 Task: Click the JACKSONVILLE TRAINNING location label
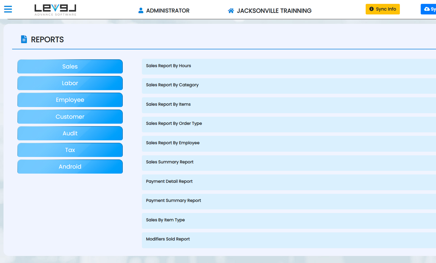tap(274, 11)
